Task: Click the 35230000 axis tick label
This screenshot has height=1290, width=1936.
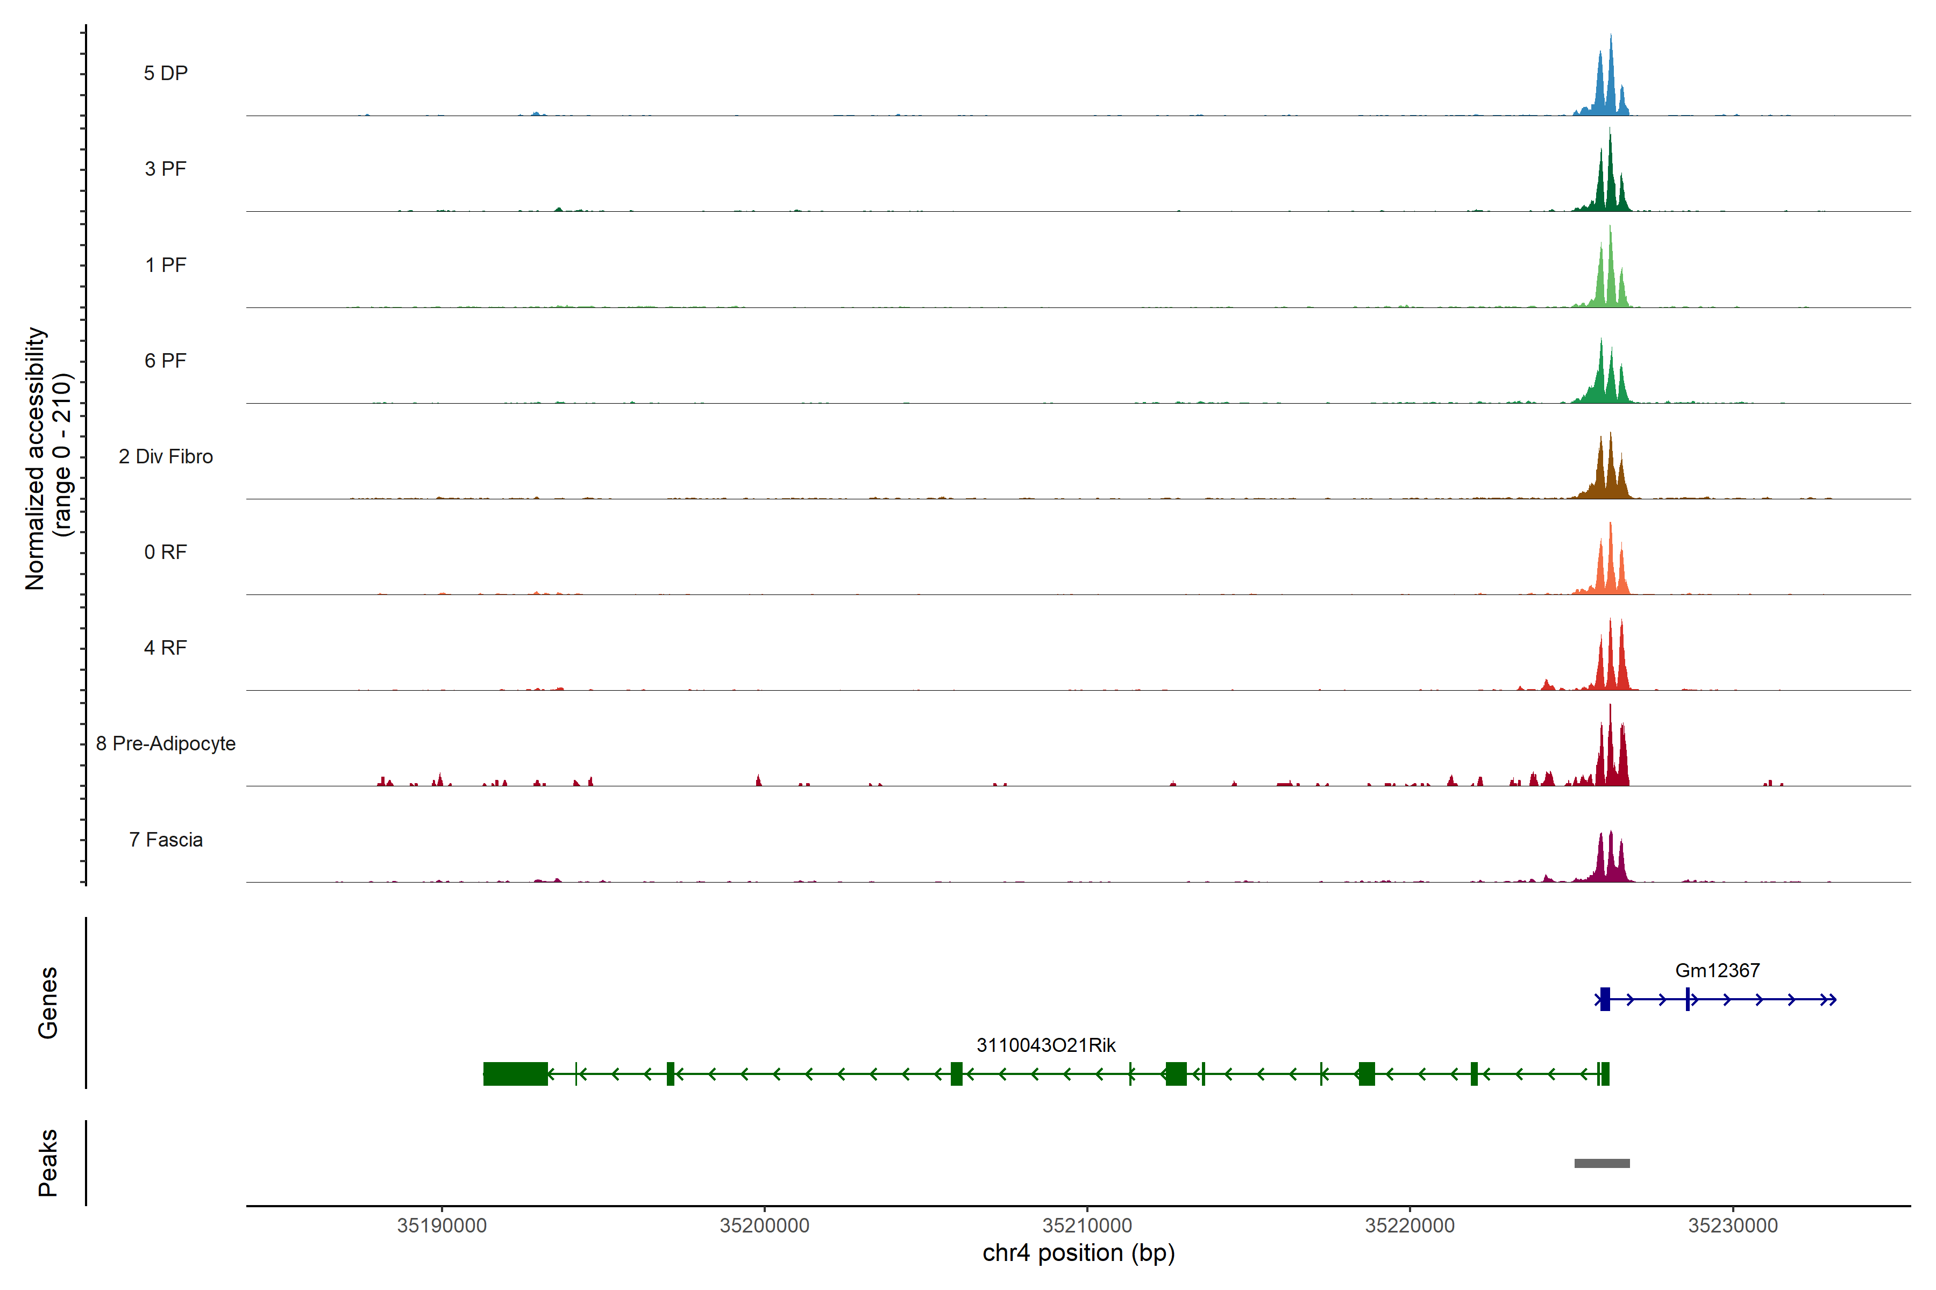Action: click(x=1733, y=1225)
